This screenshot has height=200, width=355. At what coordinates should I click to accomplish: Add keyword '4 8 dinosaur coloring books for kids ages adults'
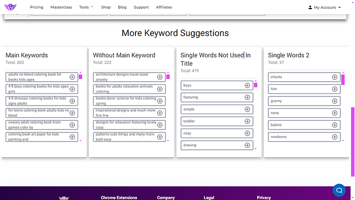72,101
